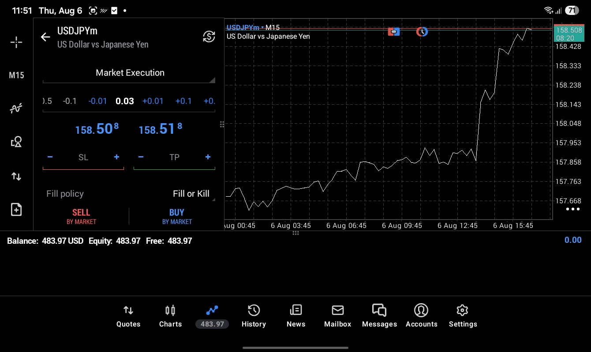Open the News tab
This screenshot has height=352, width=591.
click(x=295, y=316)
